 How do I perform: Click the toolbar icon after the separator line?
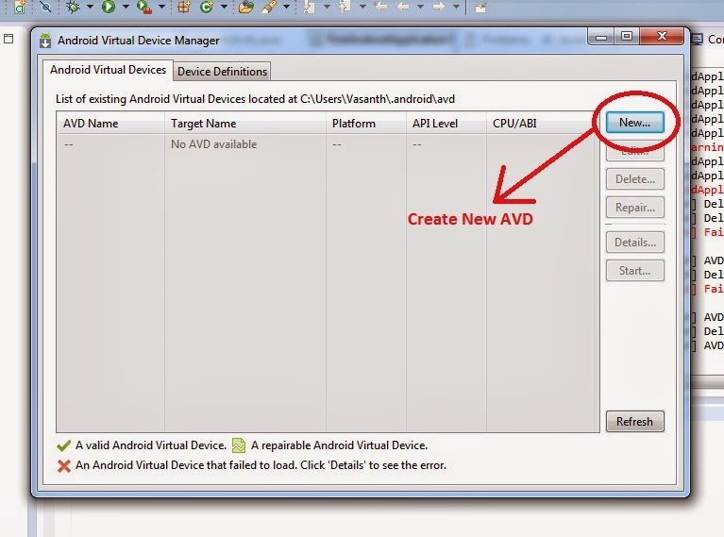point(480,7)
